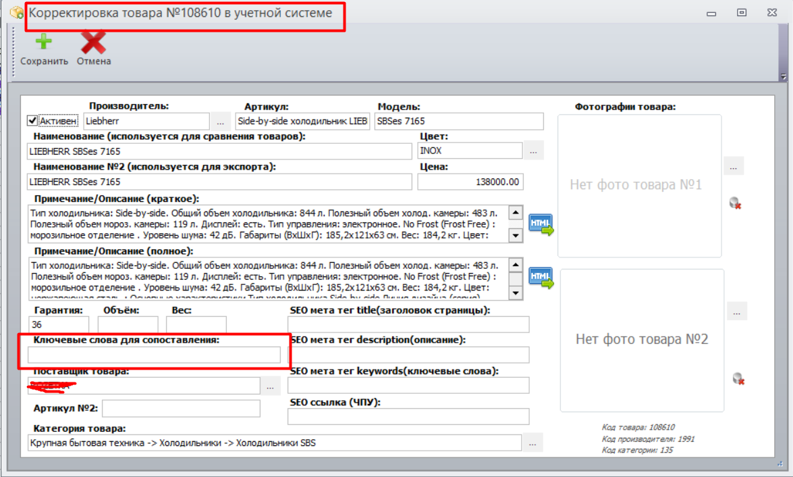
Task: Click the Код товара: 108610 text
Action: coord(638,428)
